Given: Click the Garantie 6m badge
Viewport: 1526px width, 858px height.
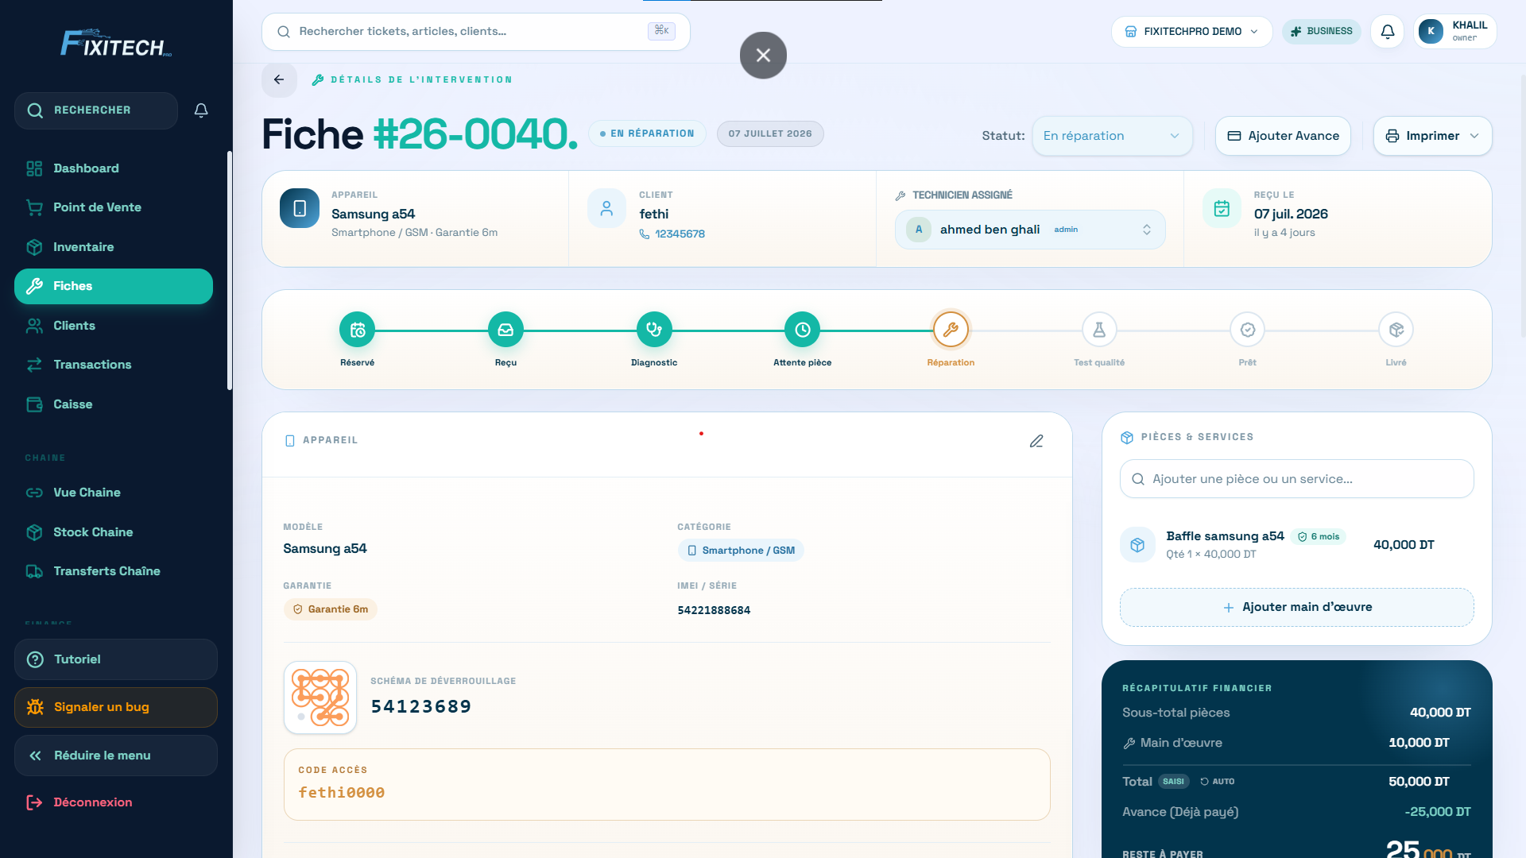Looking at the screenshot, I should pyautogui.click(x=330, y=609).
